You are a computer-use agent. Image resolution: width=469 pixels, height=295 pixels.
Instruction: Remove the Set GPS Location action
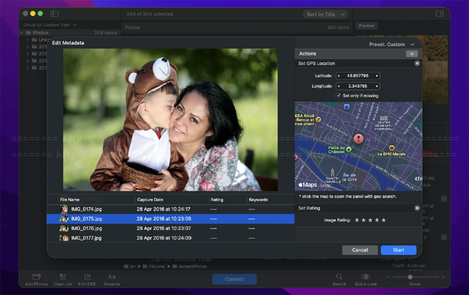click(417, 63)
